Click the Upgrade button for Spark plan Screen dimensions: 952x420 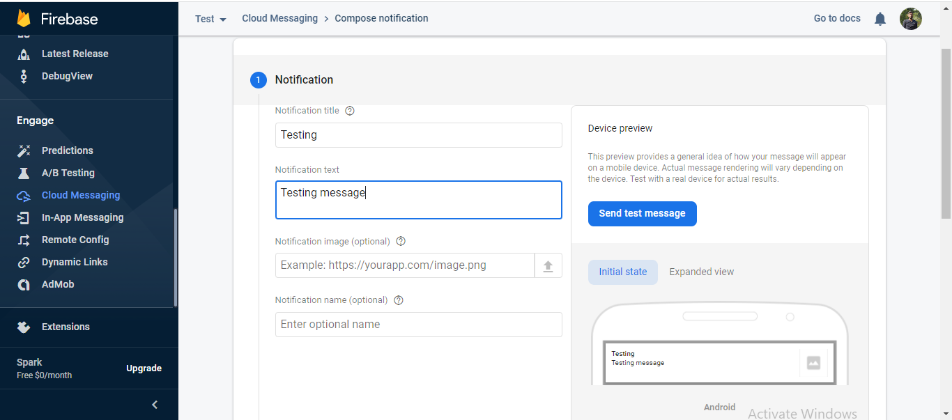coord(144,368)
